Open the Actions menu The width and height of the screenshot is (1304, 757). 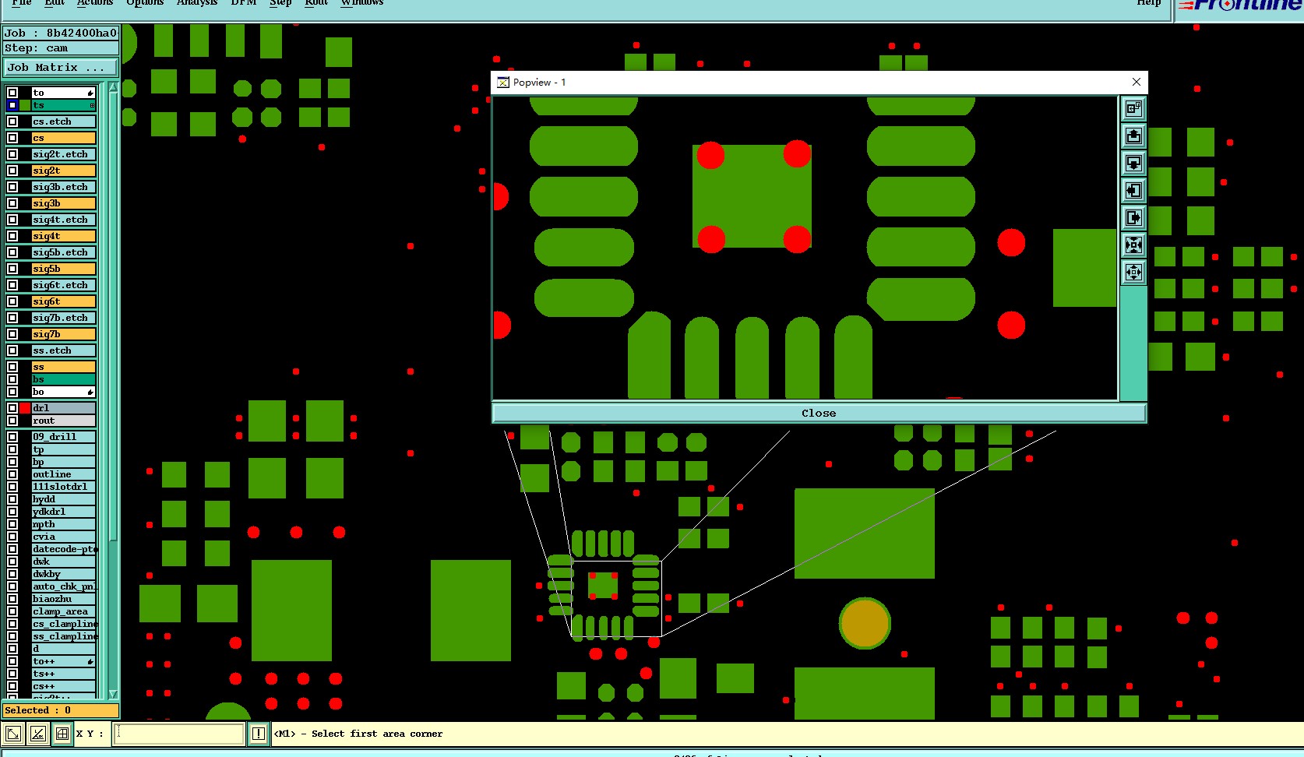point(95,3)
